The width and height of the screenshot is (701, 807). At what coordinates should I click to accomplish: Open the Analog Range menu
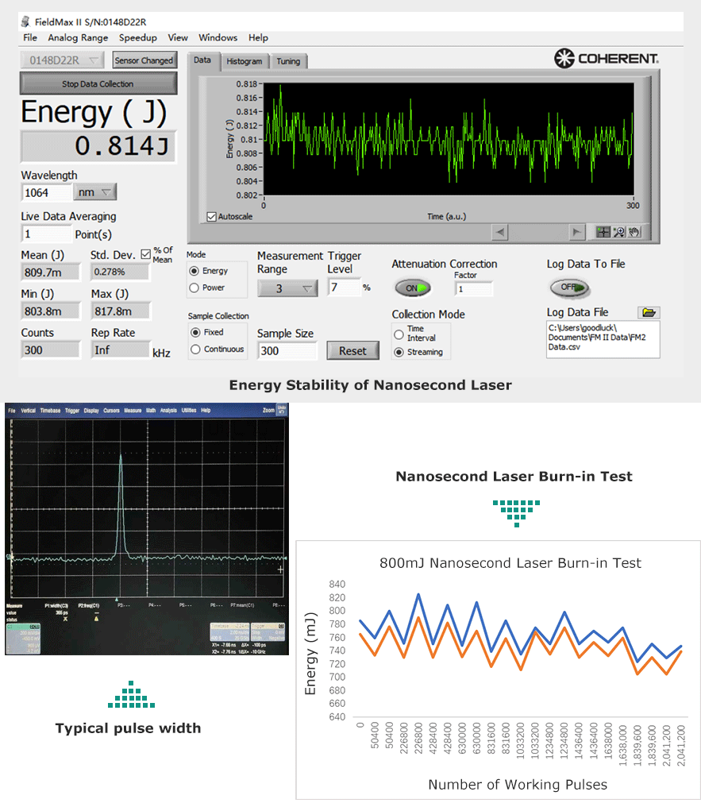[78, 37]
